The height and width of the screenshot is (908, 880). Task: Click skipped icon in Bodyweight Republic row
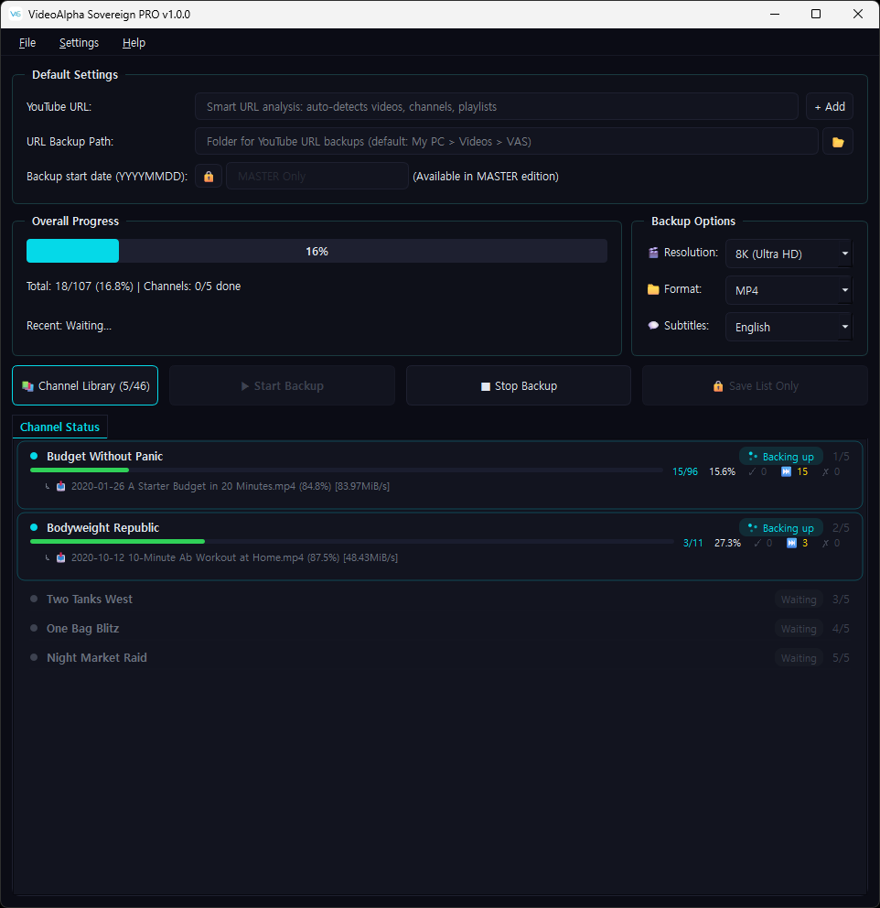[x=791, y=543]
